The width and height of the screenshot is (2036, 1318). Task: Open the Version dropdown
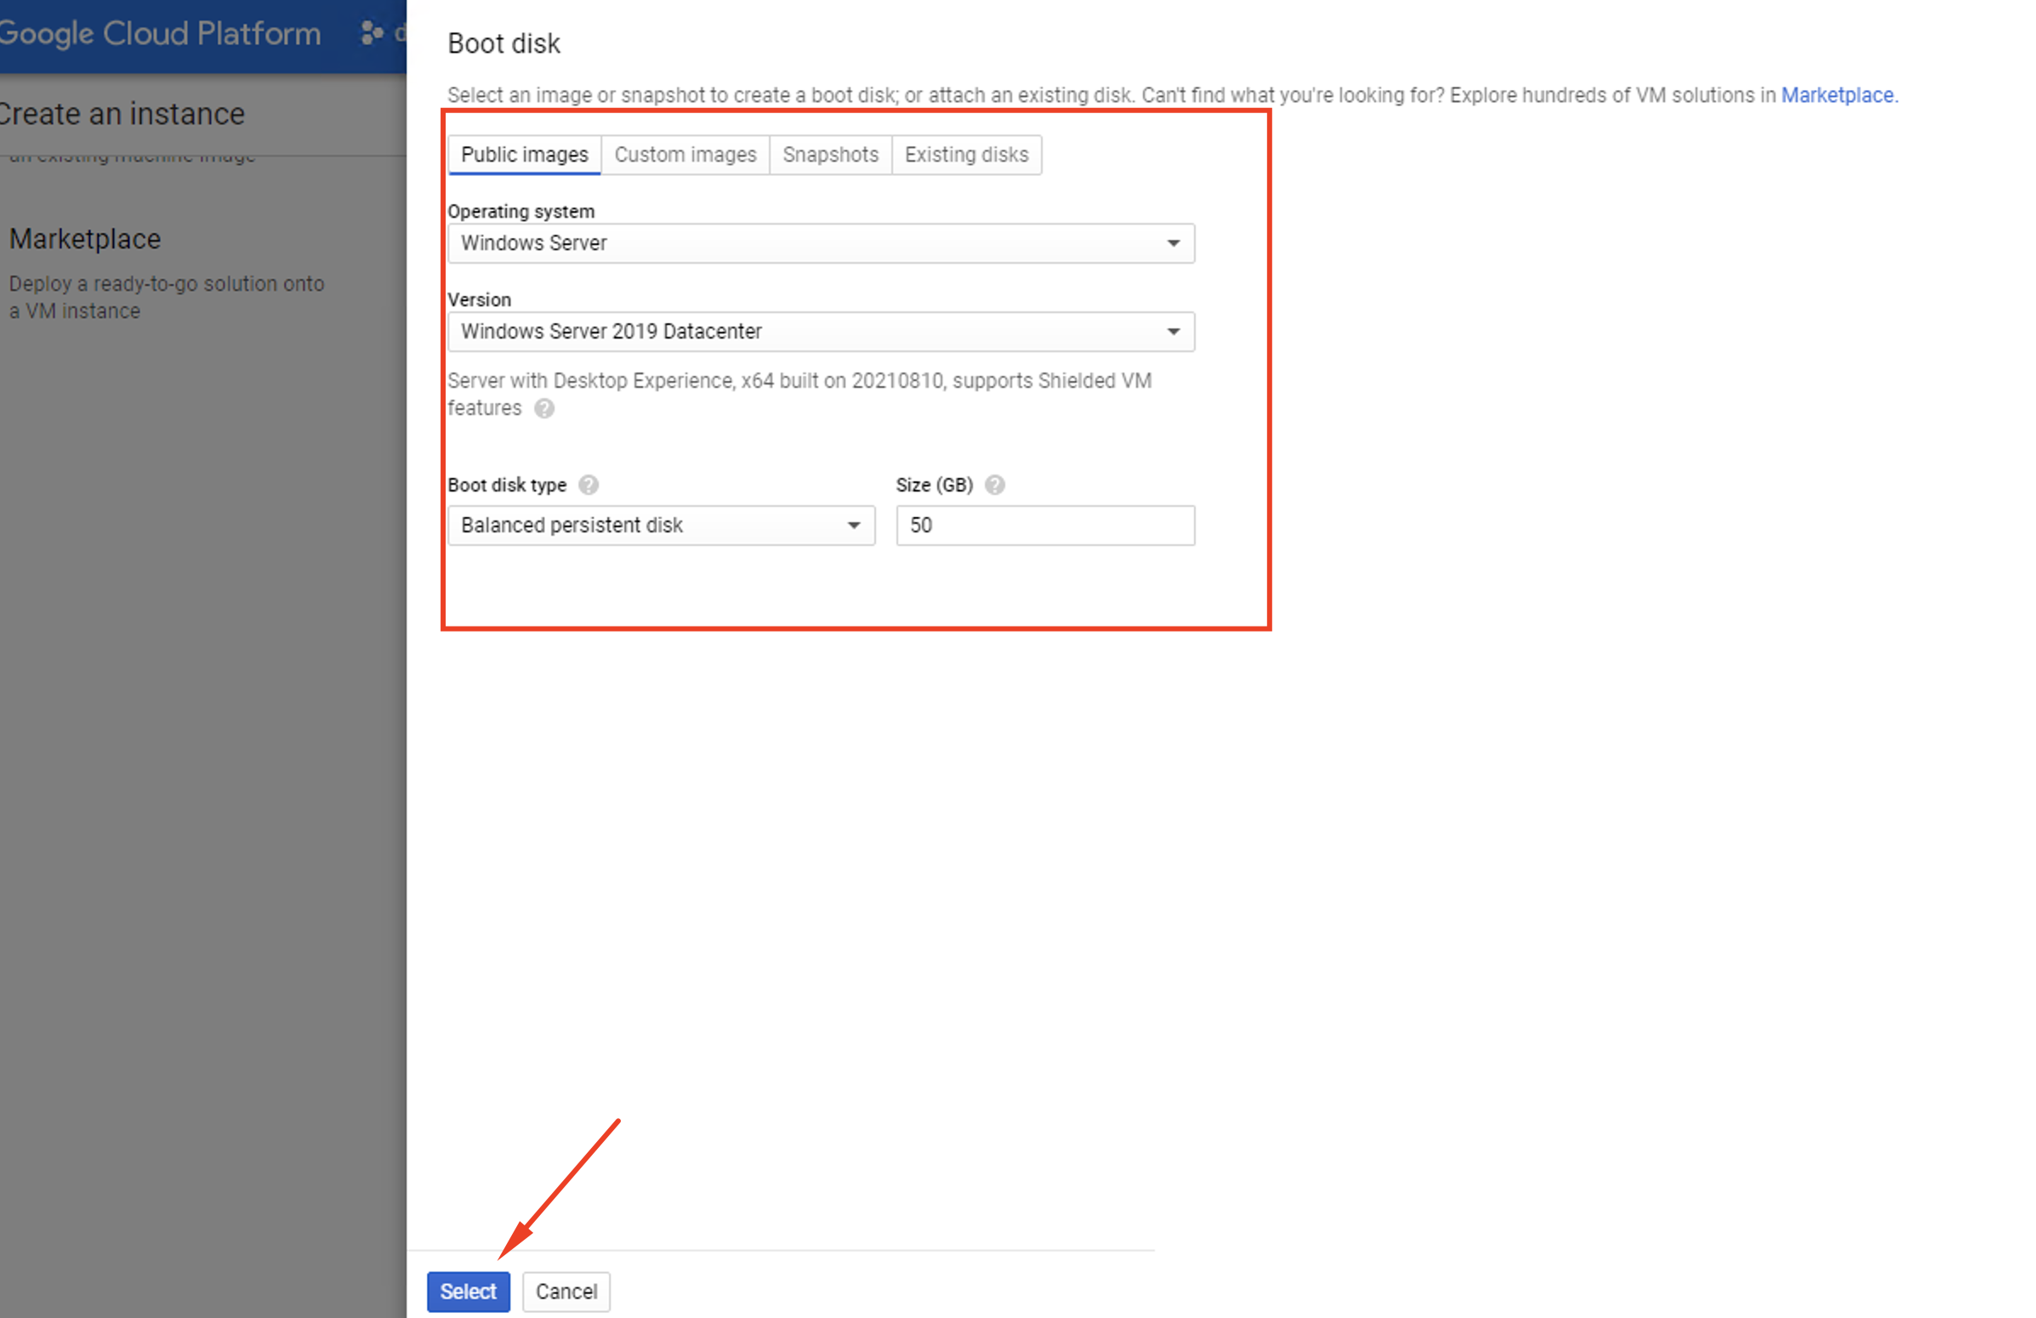[822, 332]
